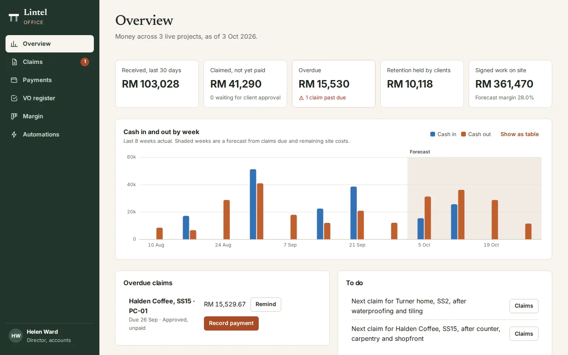Click the "RM 15,529.67" claim amount
The height and width of the screenshot is (355, 568).
(225, 305)
